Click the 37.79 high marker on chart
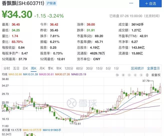Viewport: 164px width, 136px height. click(x=146, y=81)
